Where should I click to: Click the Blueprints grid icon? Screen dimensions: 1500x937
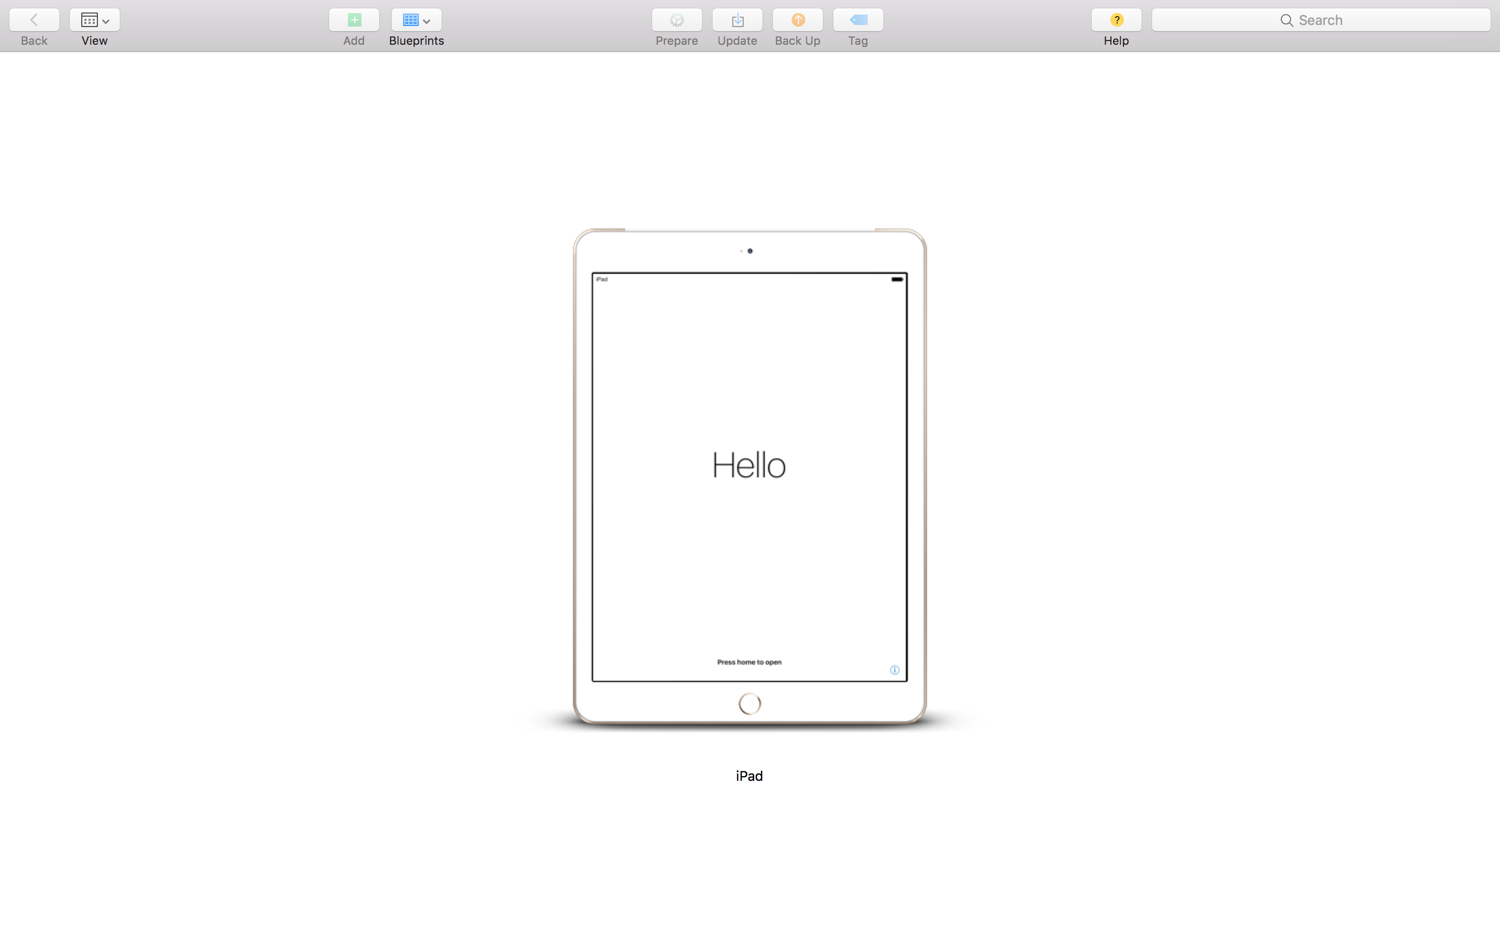click(410, 20)
